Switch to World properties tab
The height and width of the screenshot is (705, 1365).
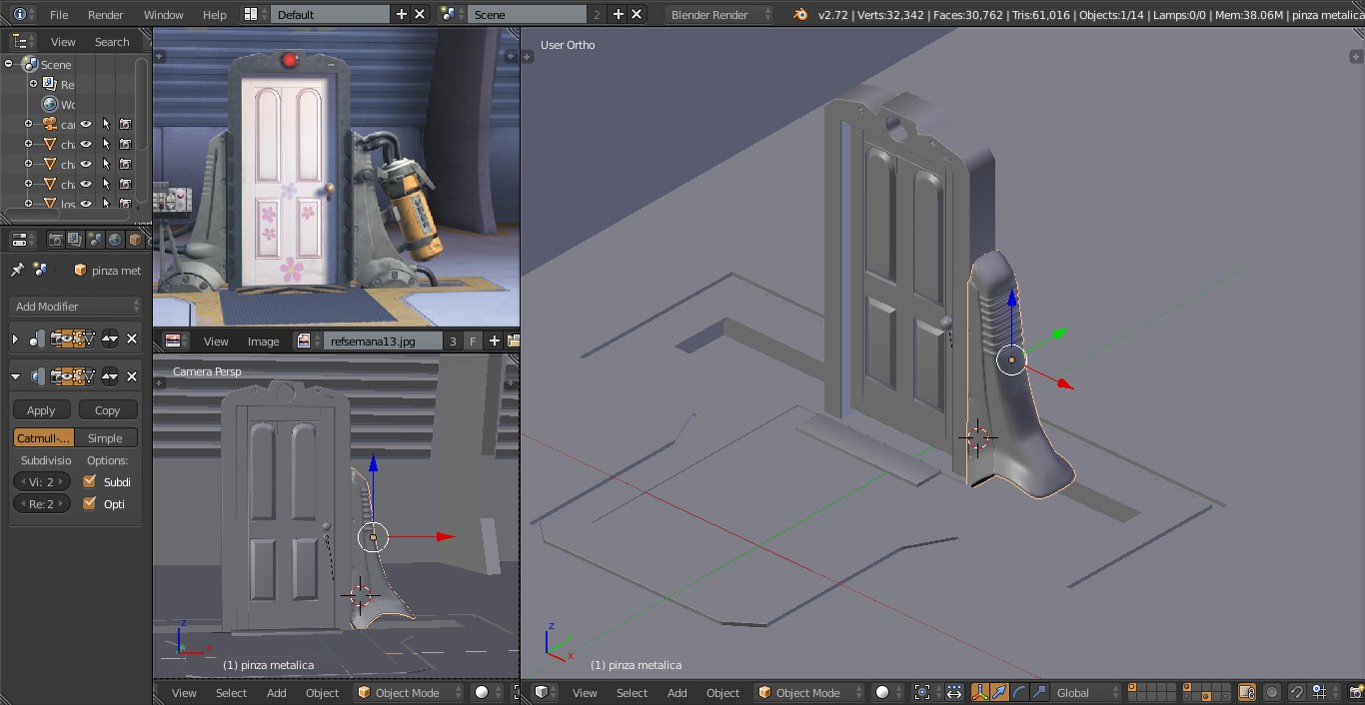coord(115,240)
